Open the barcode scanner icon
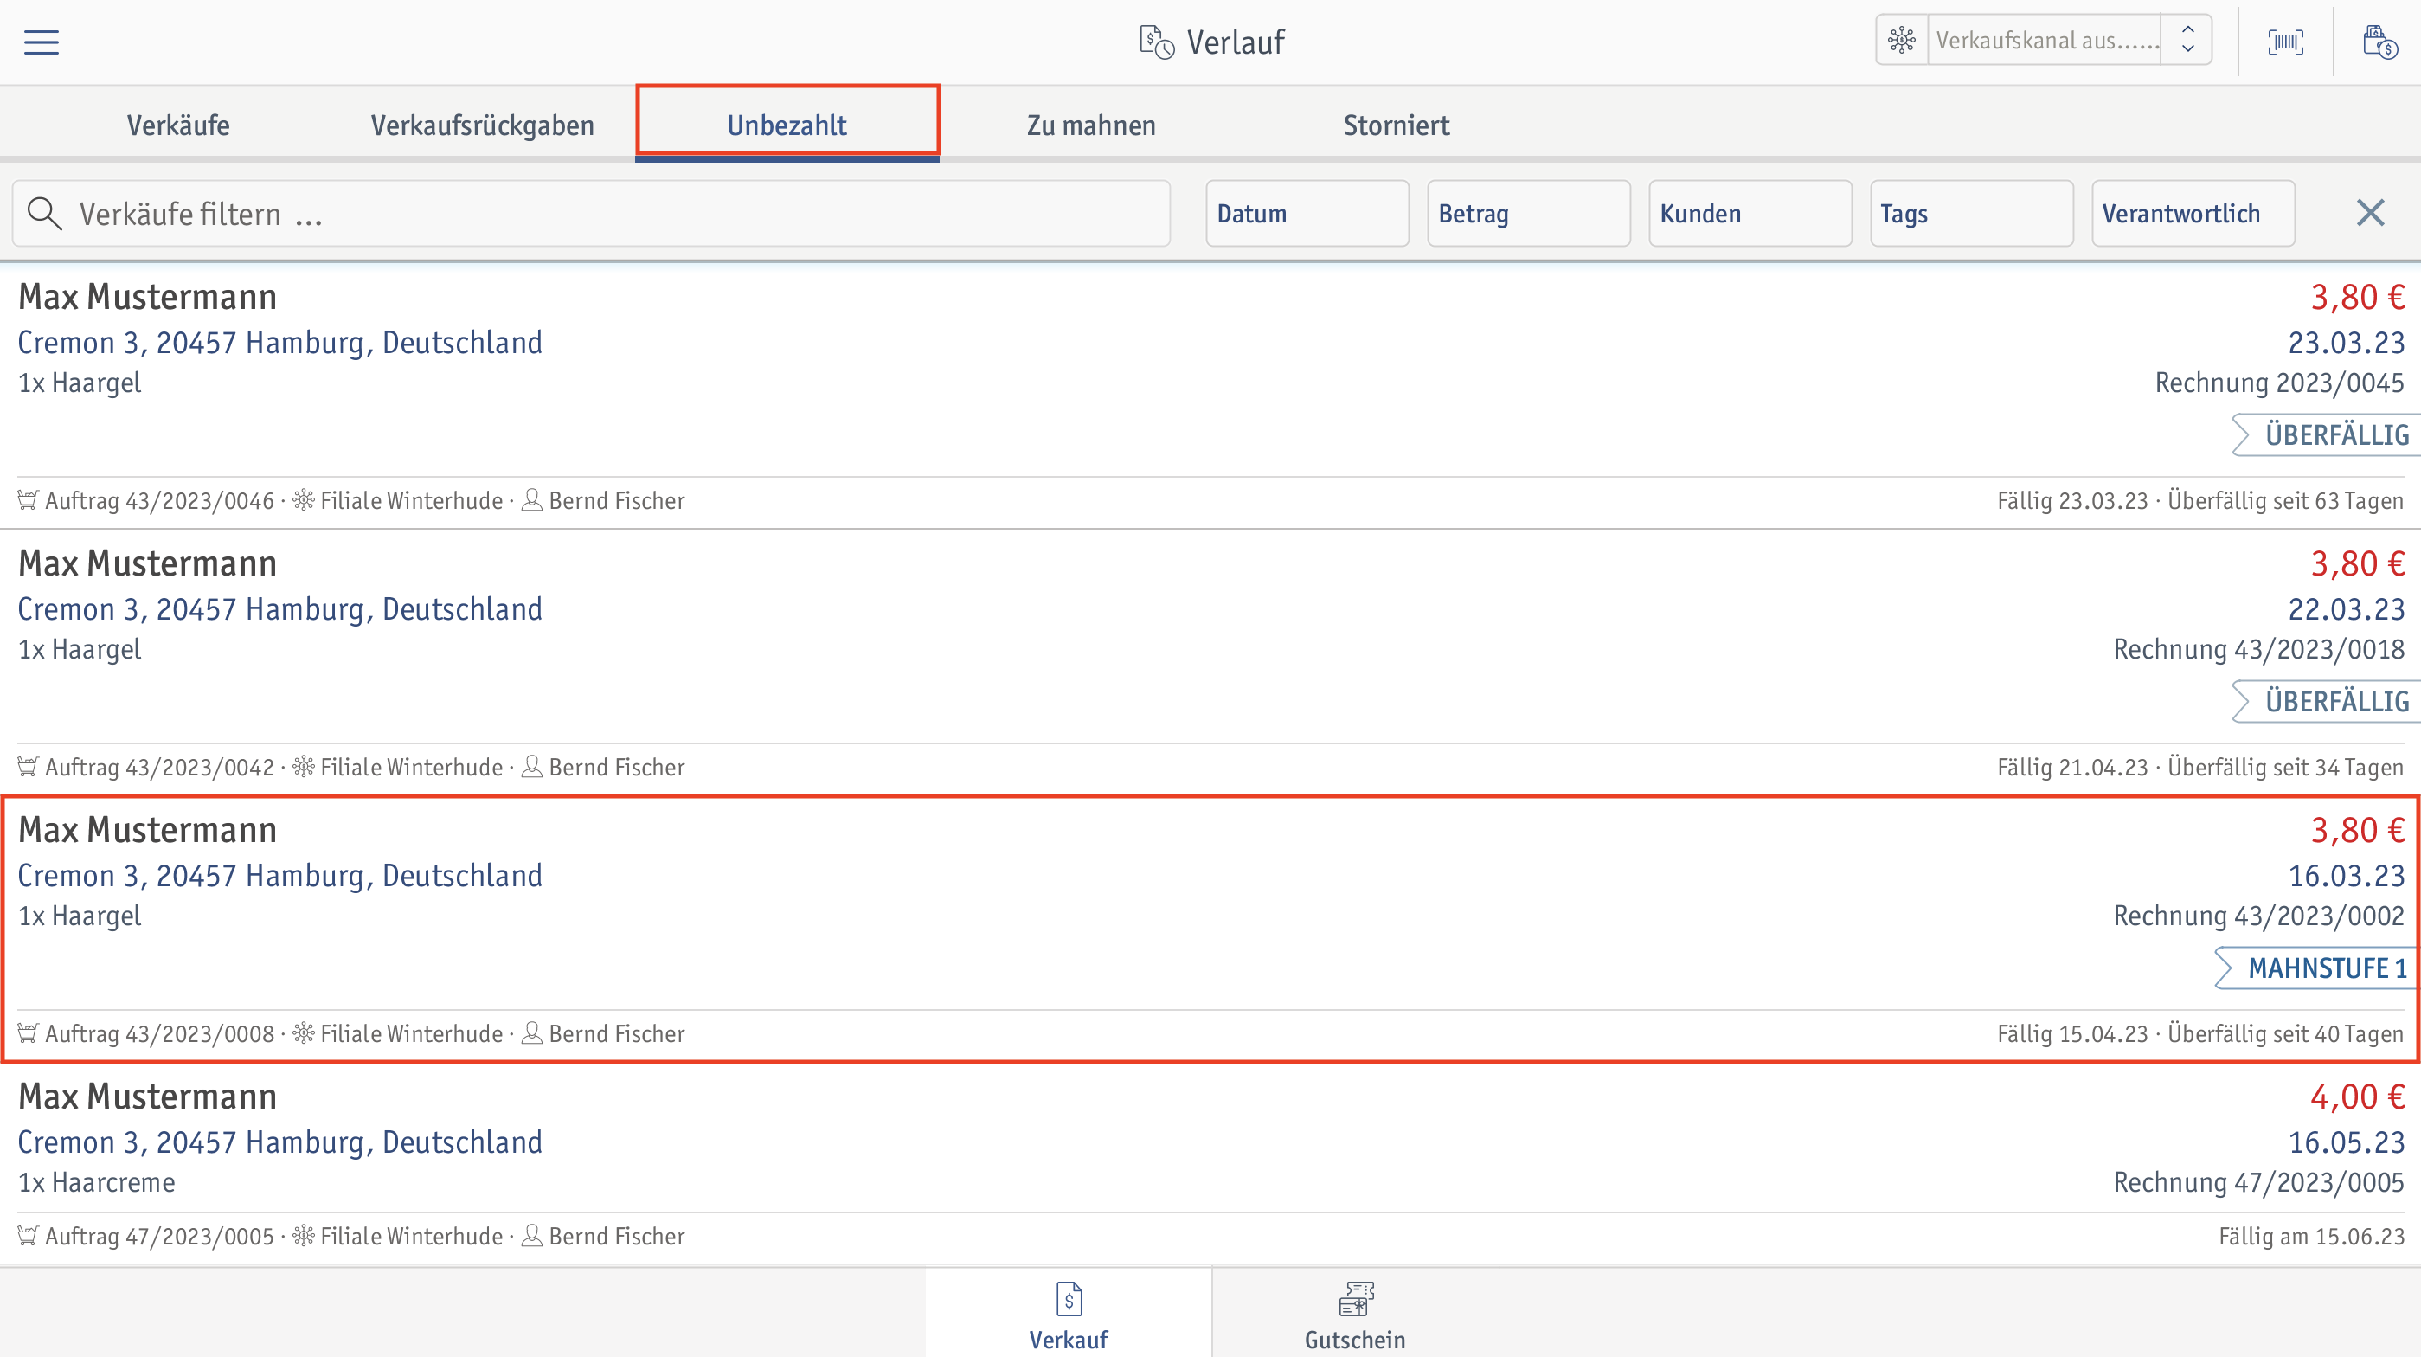 tap(2286, 42)
